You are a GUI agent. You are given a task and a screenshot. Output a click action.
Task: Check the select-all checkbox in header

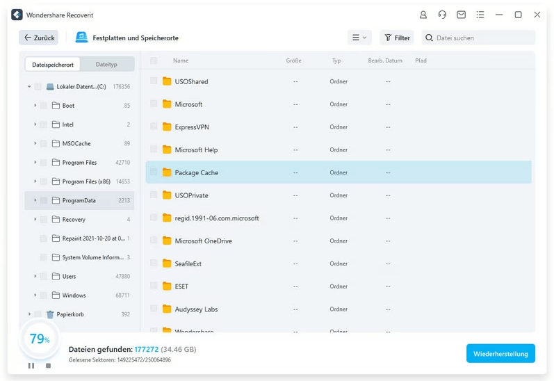[154, 60]
